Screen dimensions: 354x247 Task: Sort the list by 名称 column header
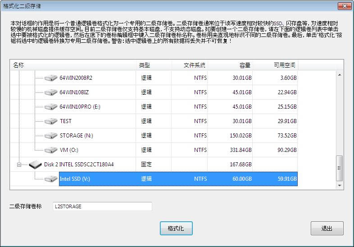73,65
